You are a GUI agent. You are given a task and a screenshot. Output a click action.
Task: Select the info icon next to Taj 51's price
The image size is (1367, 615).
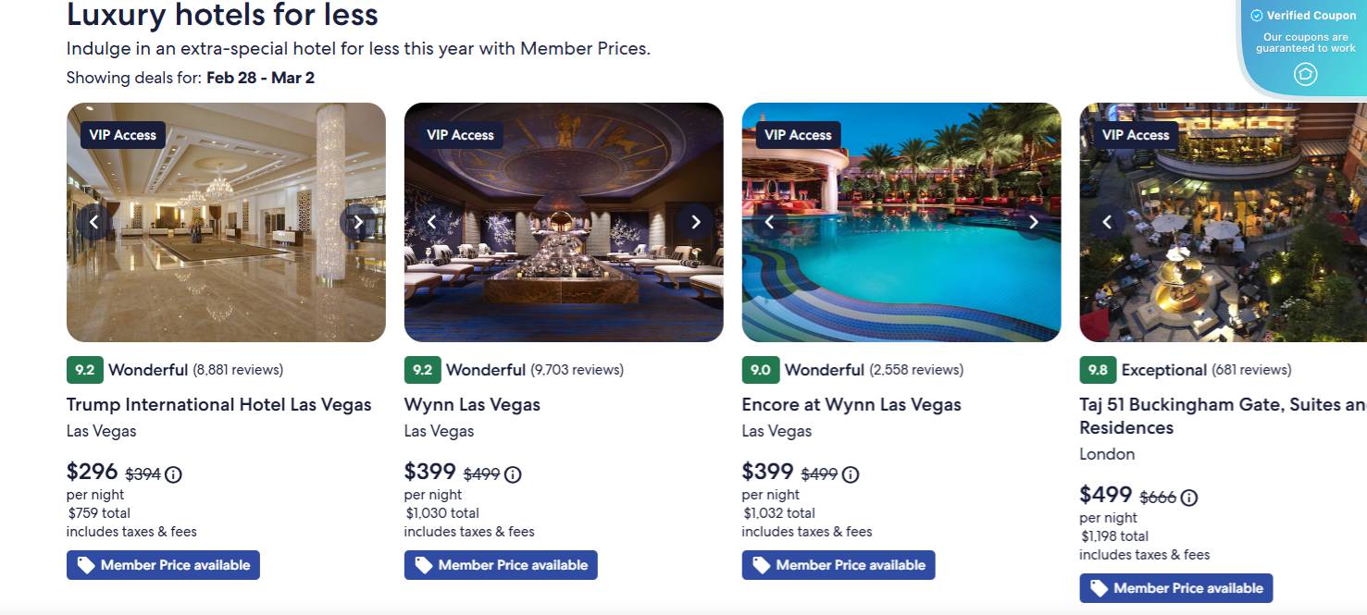pyautogui.click(x=1189, y=497)
